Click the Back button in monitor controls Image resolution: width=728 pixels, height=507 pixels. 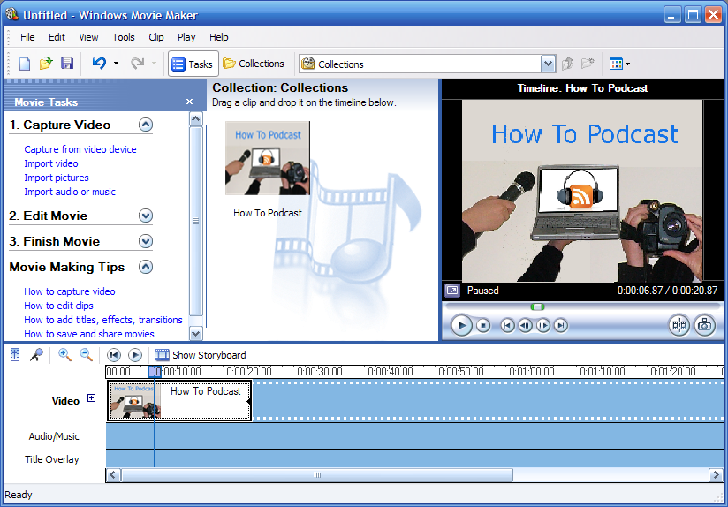pos(507,325)
